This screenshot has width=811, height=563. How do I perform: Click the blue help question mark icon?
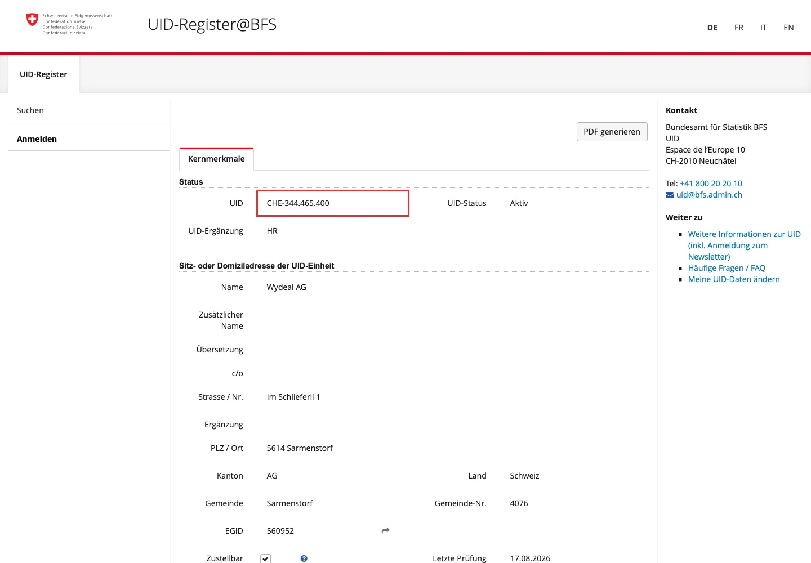pyautogui.click(x=304, y=558)
